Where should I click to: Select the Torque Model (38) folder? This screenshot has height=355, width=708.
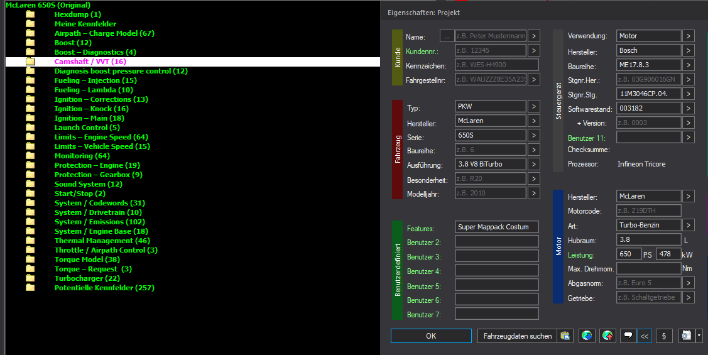87,259
